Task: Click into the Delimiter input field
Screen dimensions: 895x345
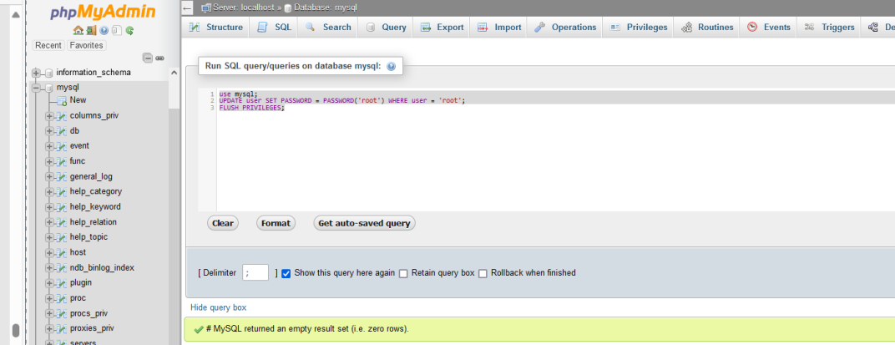Action: pyautogui.click(x=255, y=273)
